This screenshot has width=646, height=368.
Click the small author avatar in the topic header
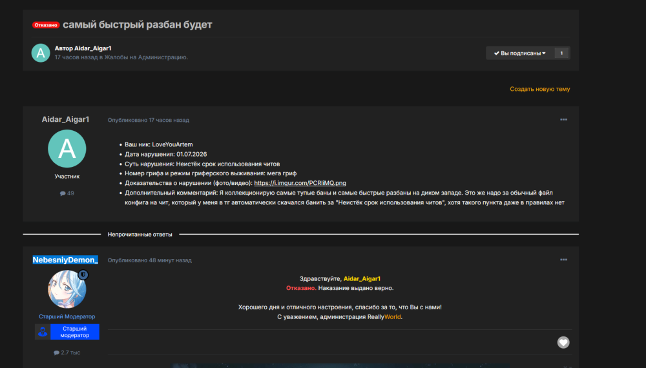click(41, 53)
